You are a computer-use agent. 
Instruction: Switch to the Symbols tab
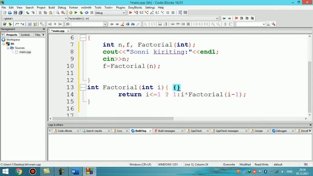coord(25,35)
